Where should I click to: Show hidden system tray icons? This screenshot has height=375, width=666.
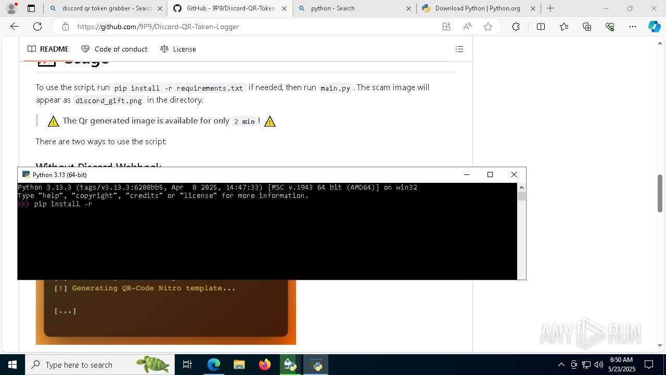pyautogui.click(x=561, y=365)
